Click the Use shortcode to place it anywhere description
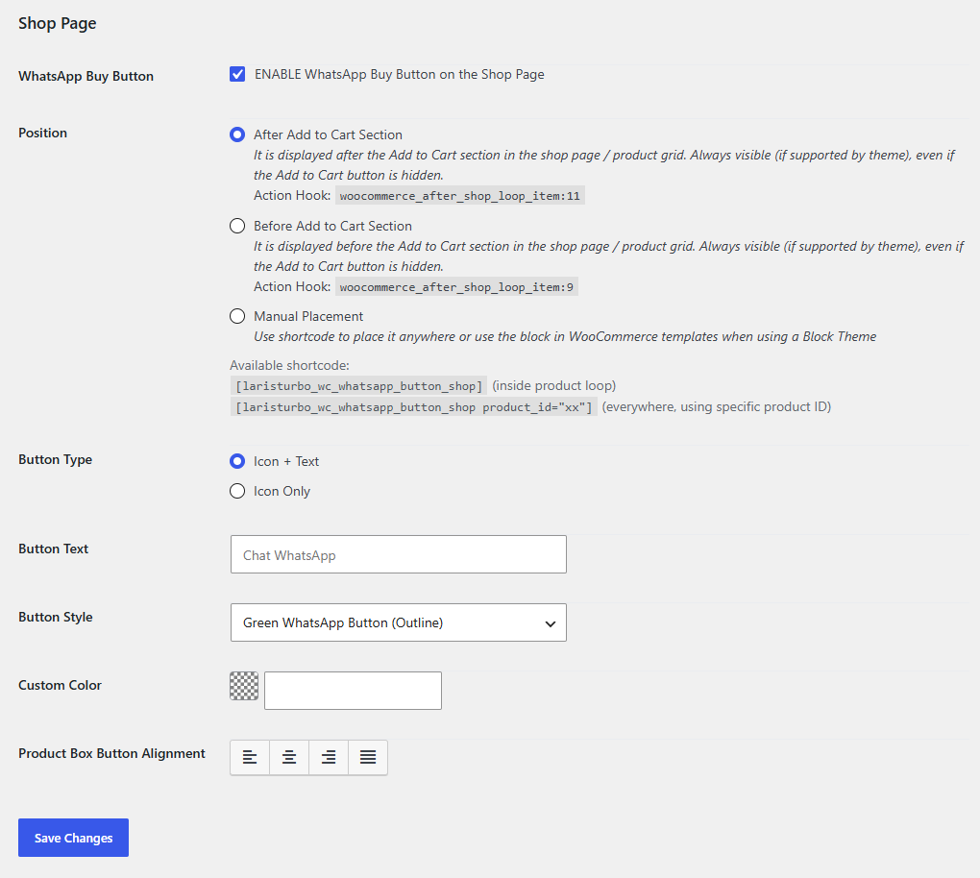Image resolution: width=980 pixels, height=878 pixels. click(565, 336)
